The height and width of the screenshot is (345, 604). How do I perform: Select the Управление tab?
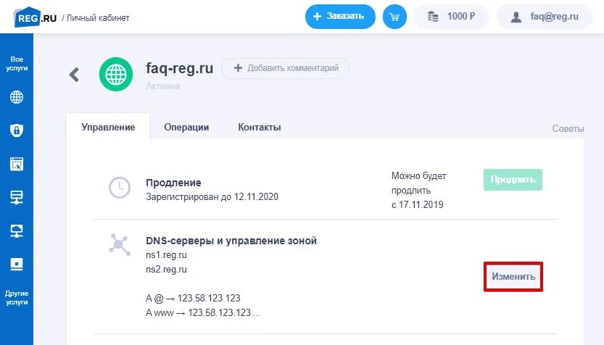click(x=108, y=127)
